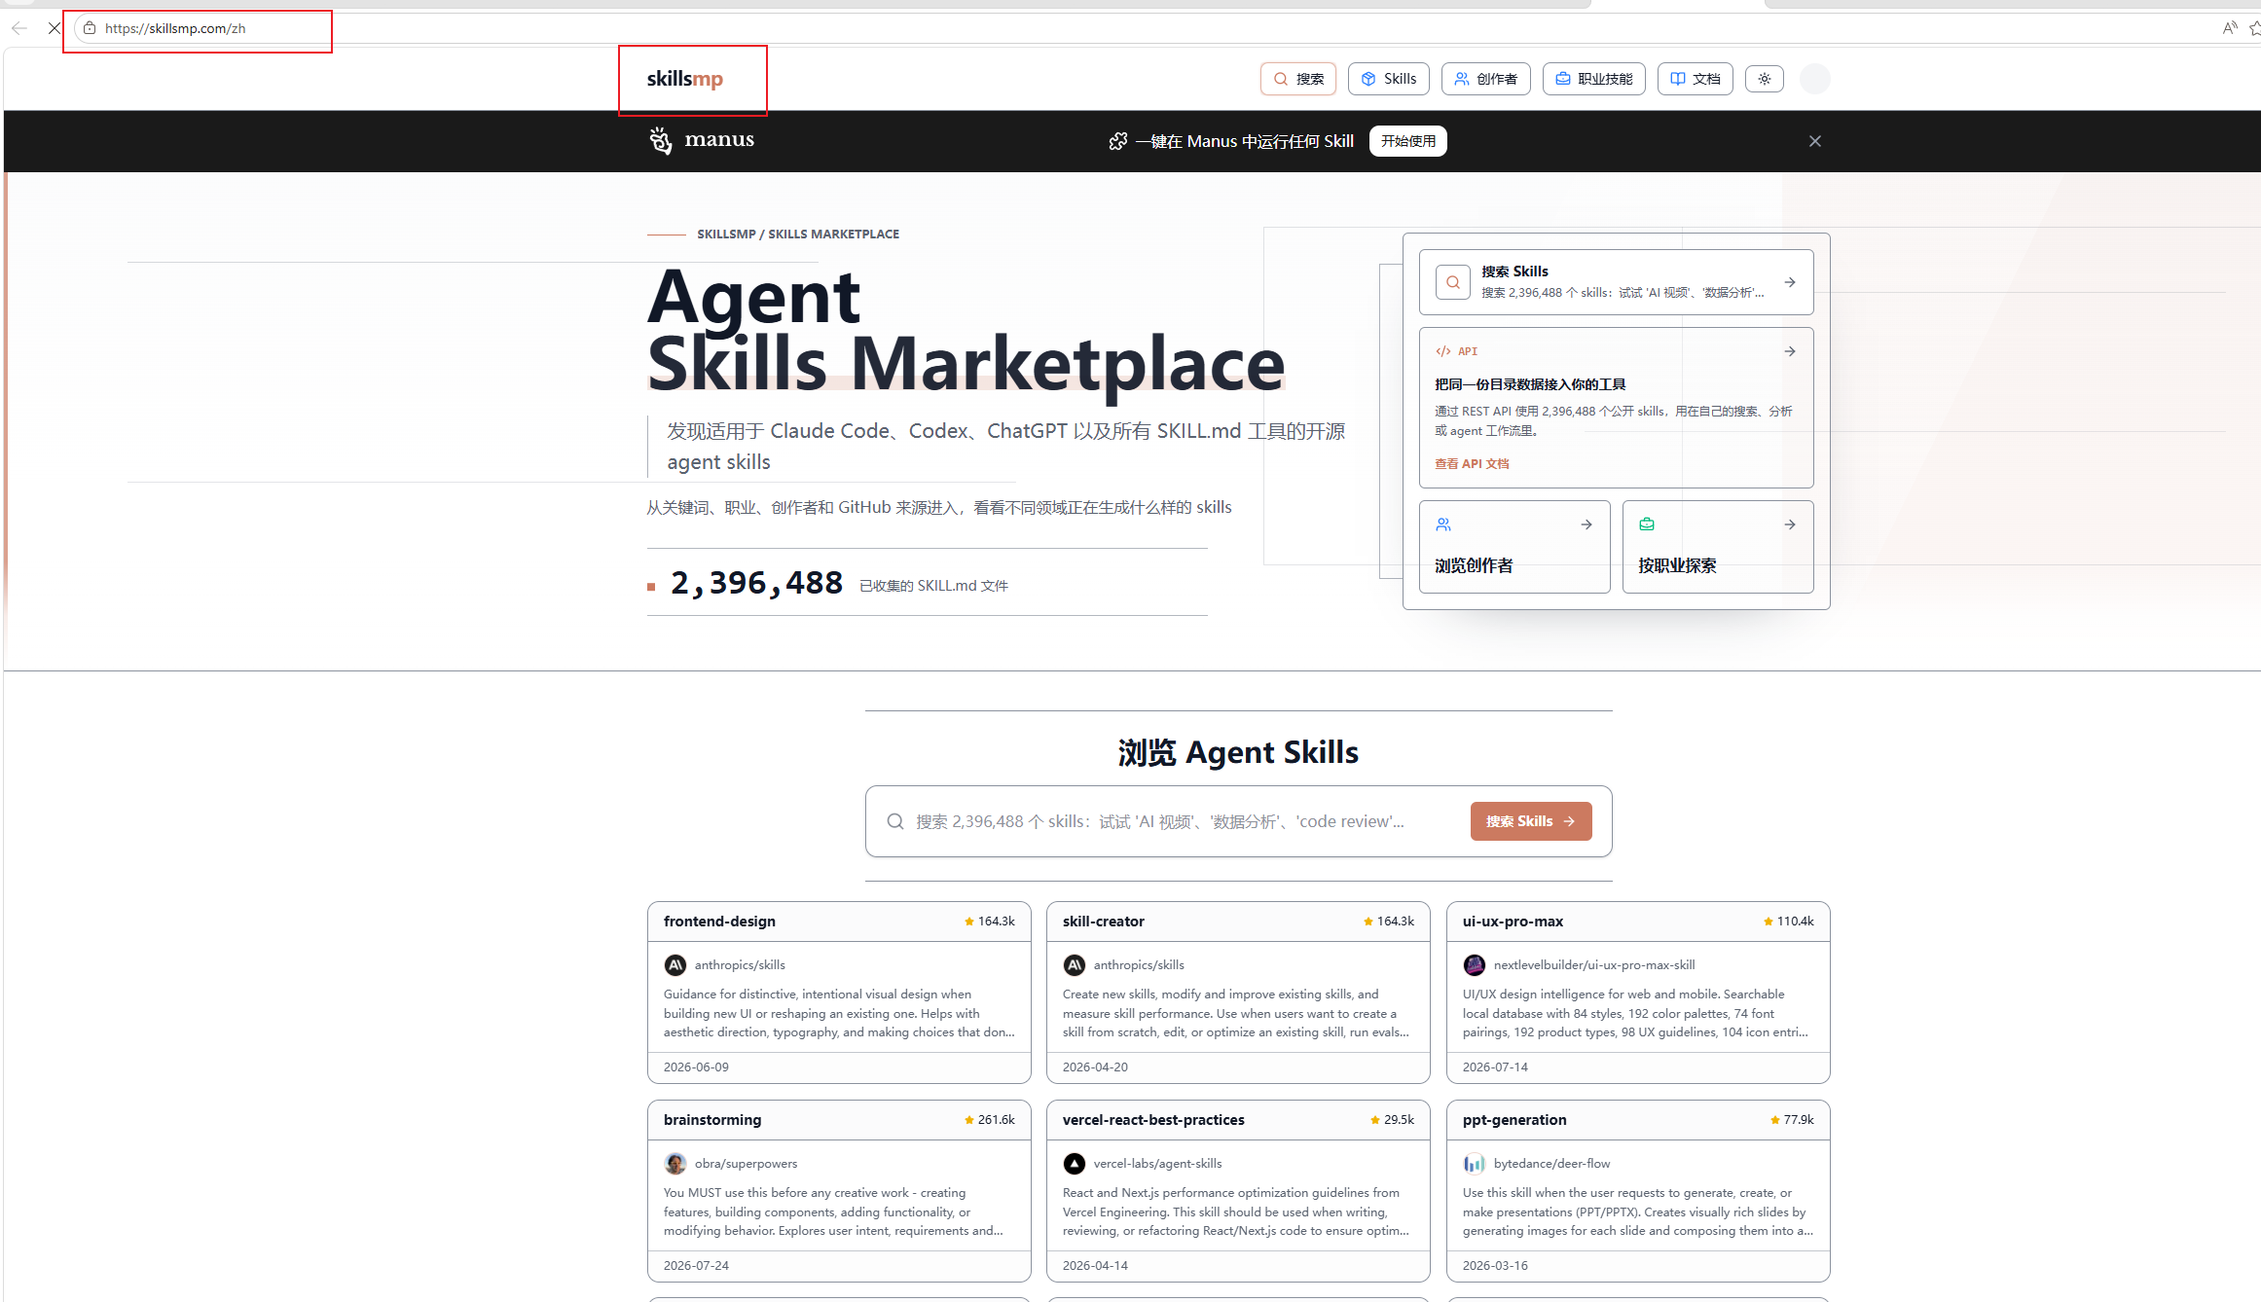Screen dimensions: 2261x1302
Task: Open the vercel-react-best-practices card title
Action: (x=1153, y=1120)
